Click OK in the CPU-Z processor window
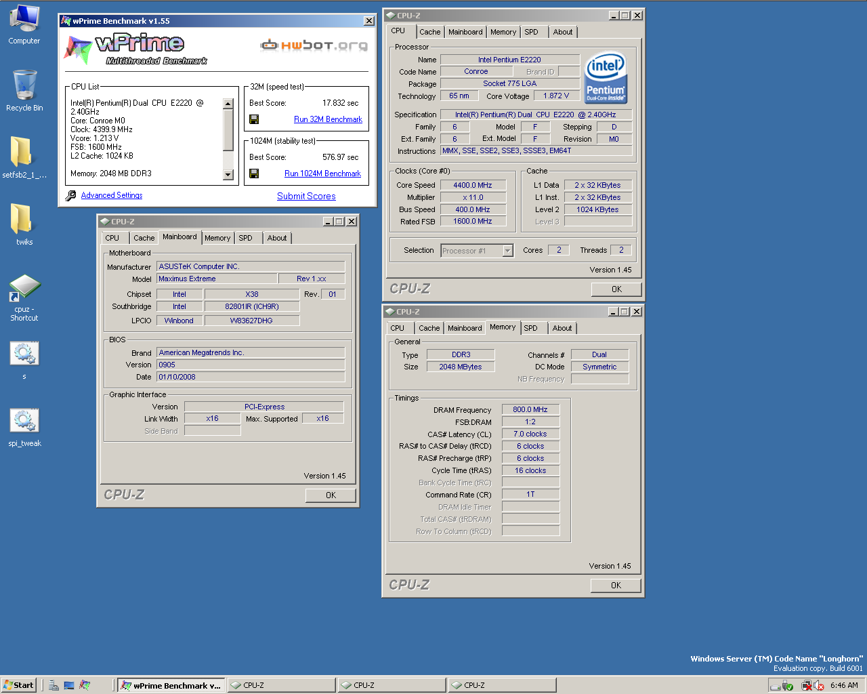 tap(616, 289)
